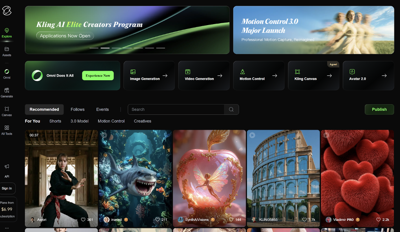Click the Kling logo at top left
400x232 pixels.
click(7, 11)
